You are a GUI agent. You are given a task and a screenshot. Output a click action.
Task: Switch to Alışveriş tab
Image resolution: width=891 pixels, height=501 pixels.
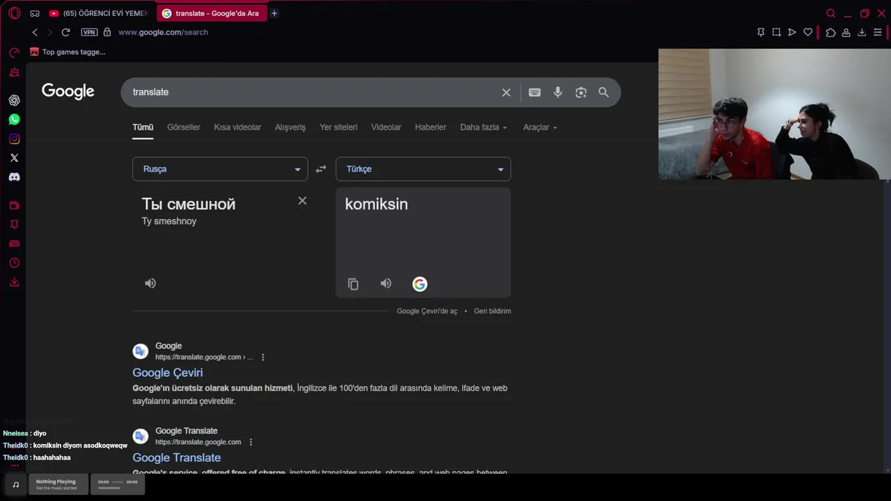(290, 127)
